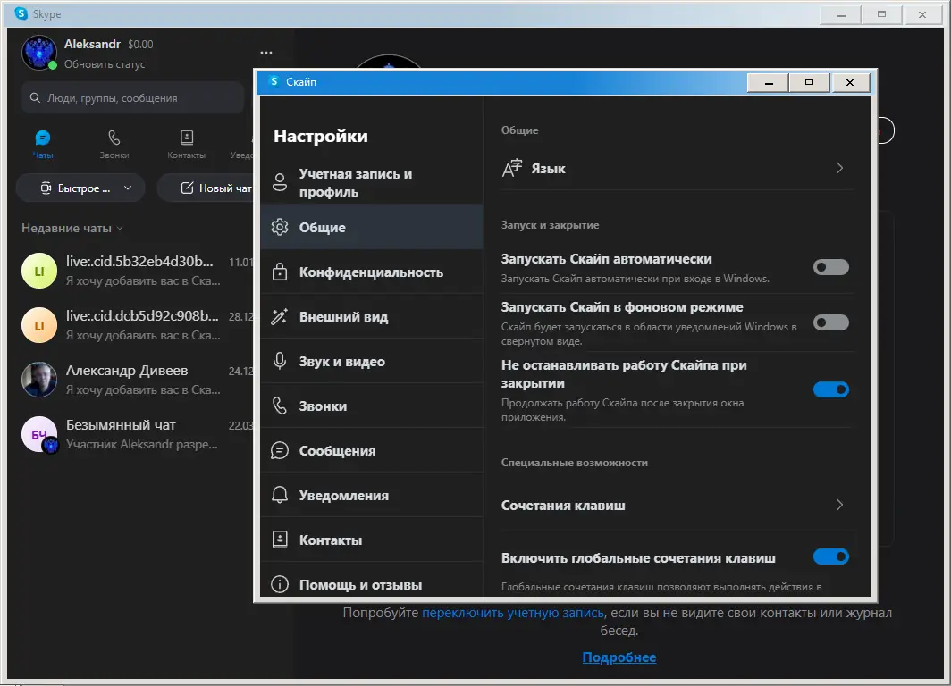Open the 'Безымянный чат' conversation
The height and width of the screenshot is (686, 951).
(x=137, y=434)
